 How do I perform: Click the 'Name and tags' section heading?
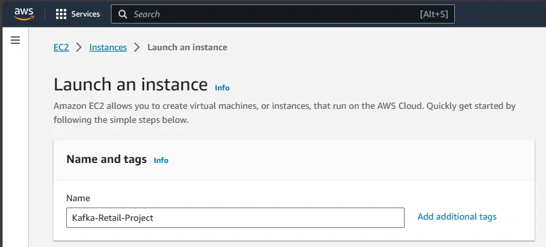[106, 159]
